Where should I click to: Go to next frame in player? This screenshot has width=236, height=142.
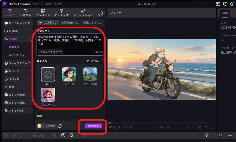point(168,128)
